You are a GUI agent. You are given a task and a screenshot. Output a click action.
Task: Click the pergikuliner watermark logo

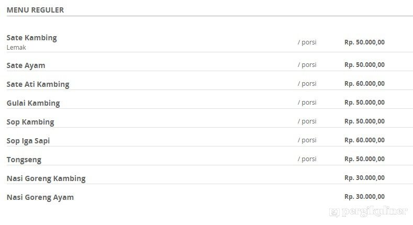tap(368, 211)
